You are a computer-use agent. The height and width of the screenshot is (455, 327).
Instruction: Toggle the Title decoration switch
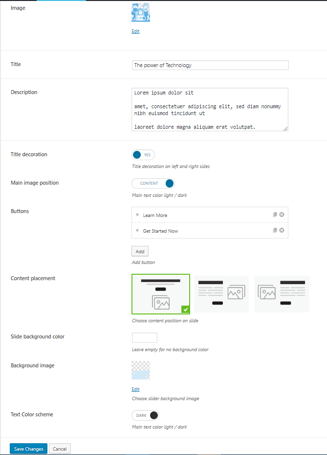coord(143,155)
